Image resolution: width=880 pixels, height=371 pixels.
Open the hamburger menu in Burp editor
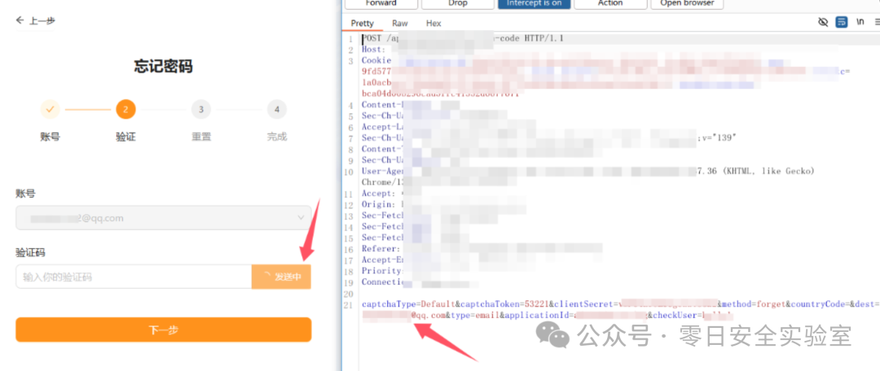[877, 23]
